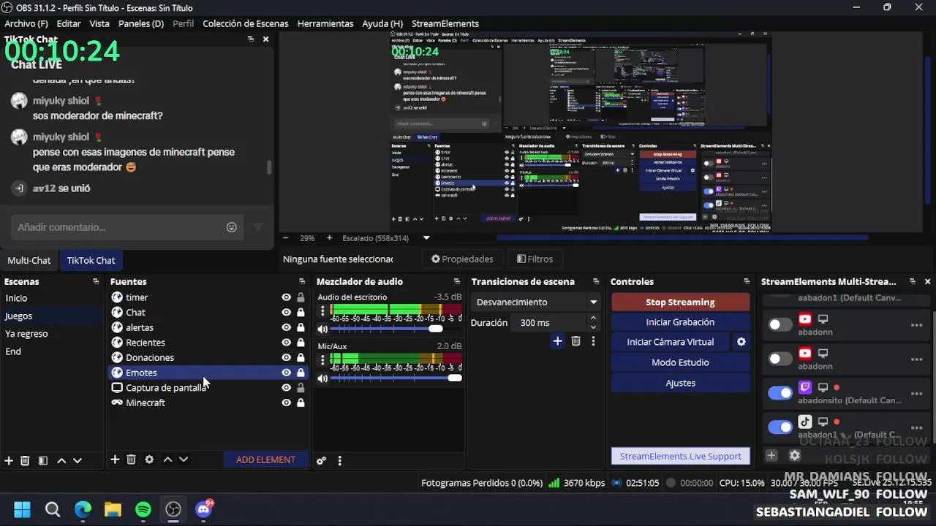
Task: Open Mic/Aux three-dot options
Action: click(x=322, y=359)
